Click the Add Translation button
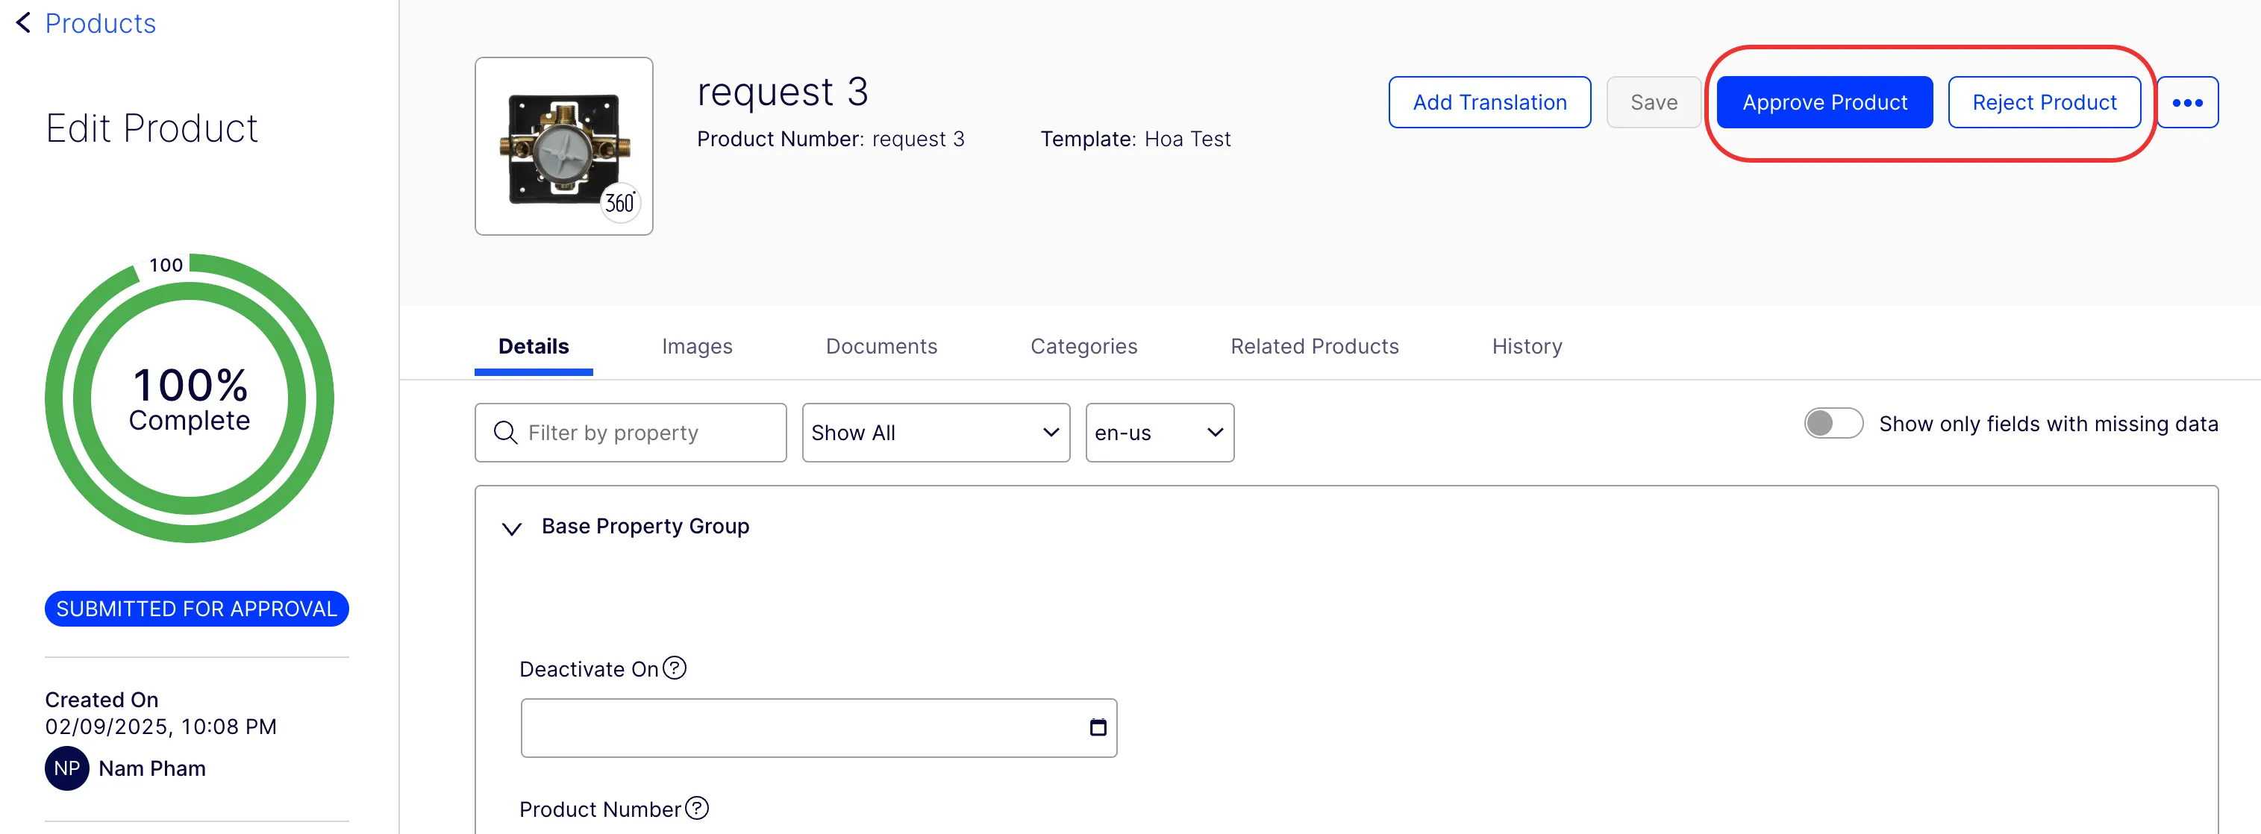 point(1489,103)
